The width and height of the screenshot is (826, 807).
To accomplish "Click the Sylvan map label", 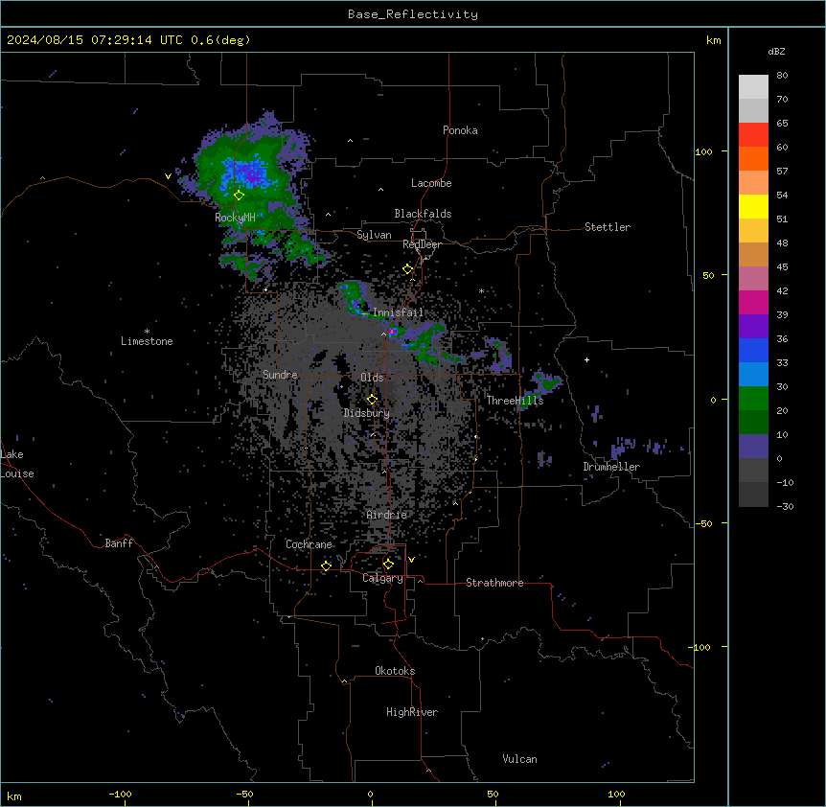I will click(x=374, y=235).
